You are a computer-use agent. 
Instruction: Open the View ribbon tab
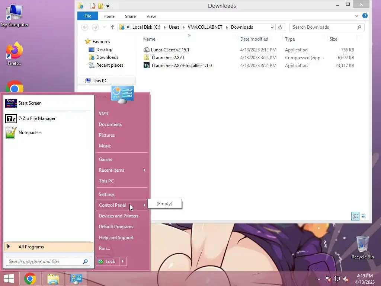pyautogui.click(x=151, y=16)
